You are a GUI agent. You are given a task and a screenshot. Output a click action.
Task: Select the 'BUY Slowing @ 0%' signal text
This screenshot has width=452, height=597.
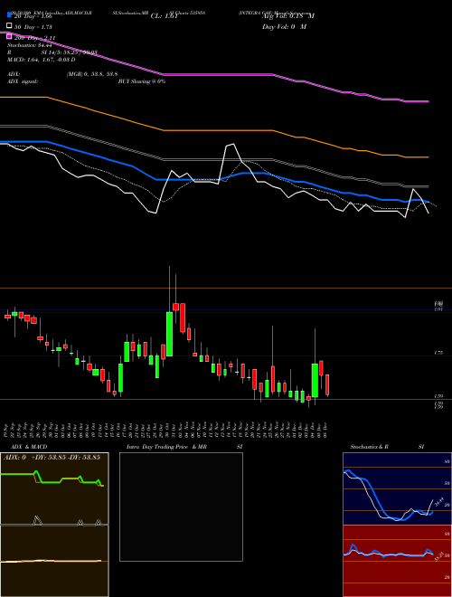tap(142, 81)
